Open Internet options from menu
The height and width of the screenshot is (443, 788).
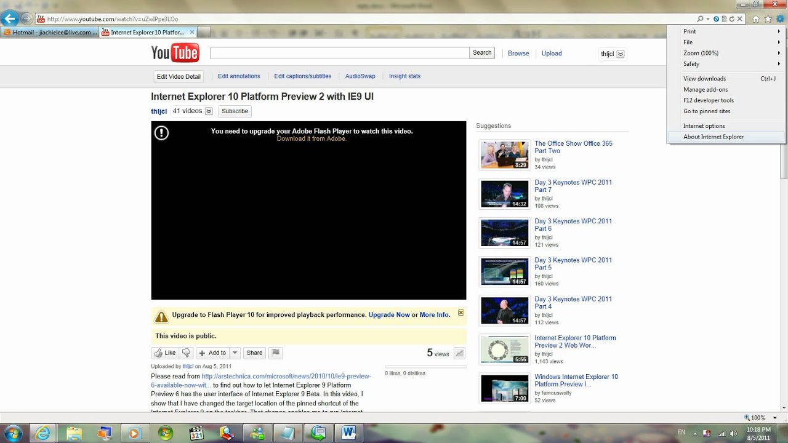pyautogui.click(x=726, y=126)
